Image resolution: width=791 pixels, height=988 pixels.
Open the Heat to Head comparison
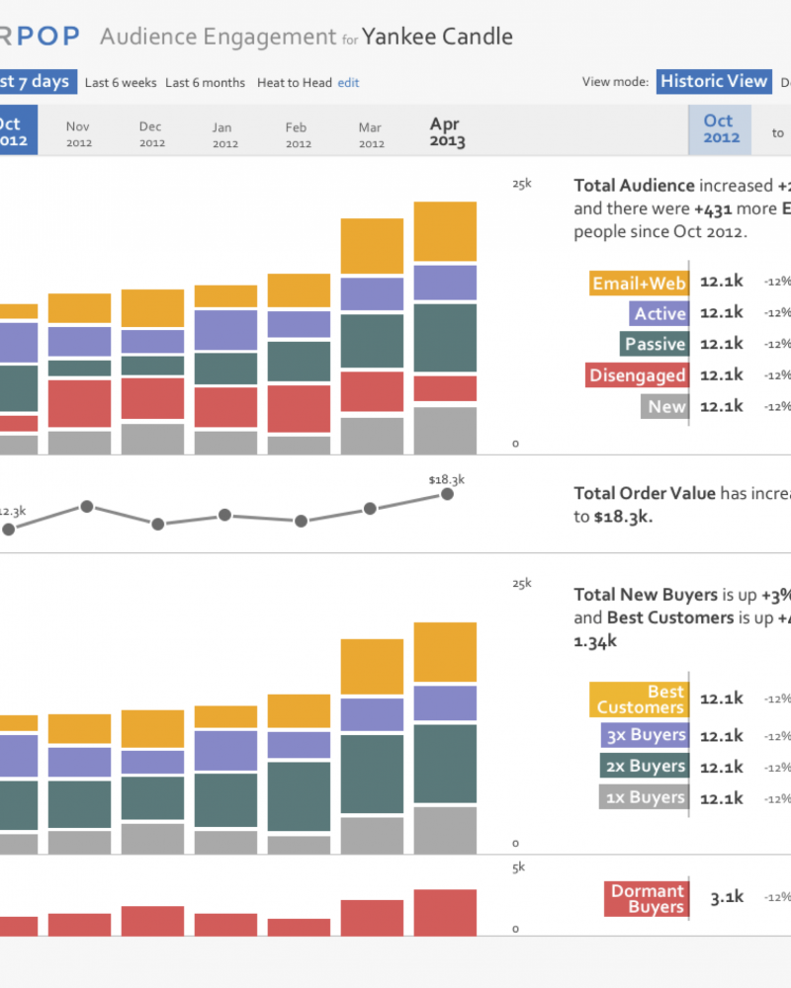point(294,83)
